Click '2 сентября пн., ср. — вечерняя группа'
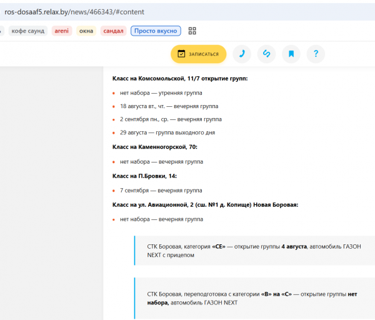The height and width of the screenshot is (320, 375). click(171, 119)
